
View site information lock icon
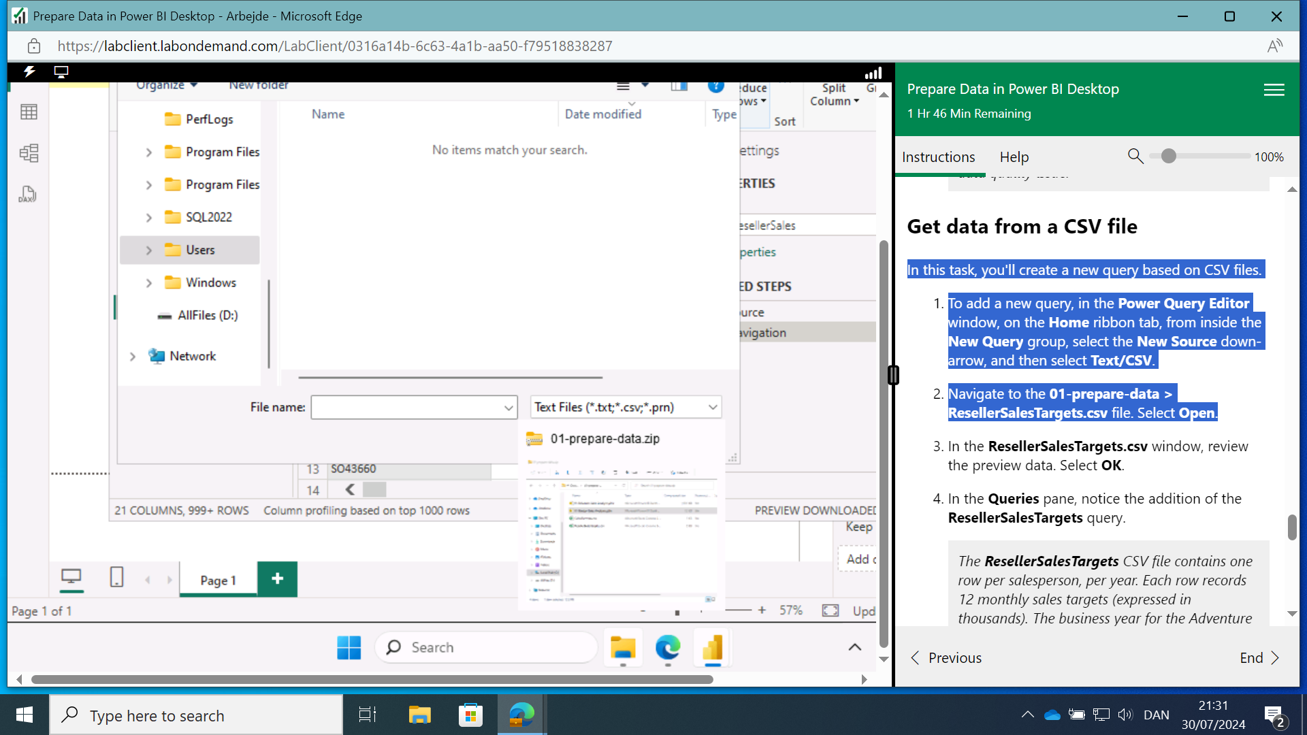point(34,46)
